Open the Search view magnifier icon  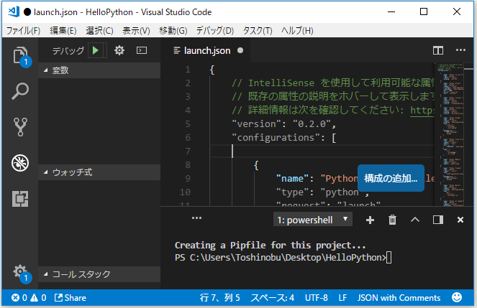20,91
